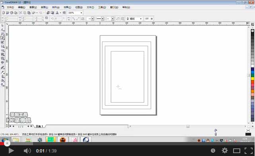Open the sticky notes taskbar icon

pos(16,140)
